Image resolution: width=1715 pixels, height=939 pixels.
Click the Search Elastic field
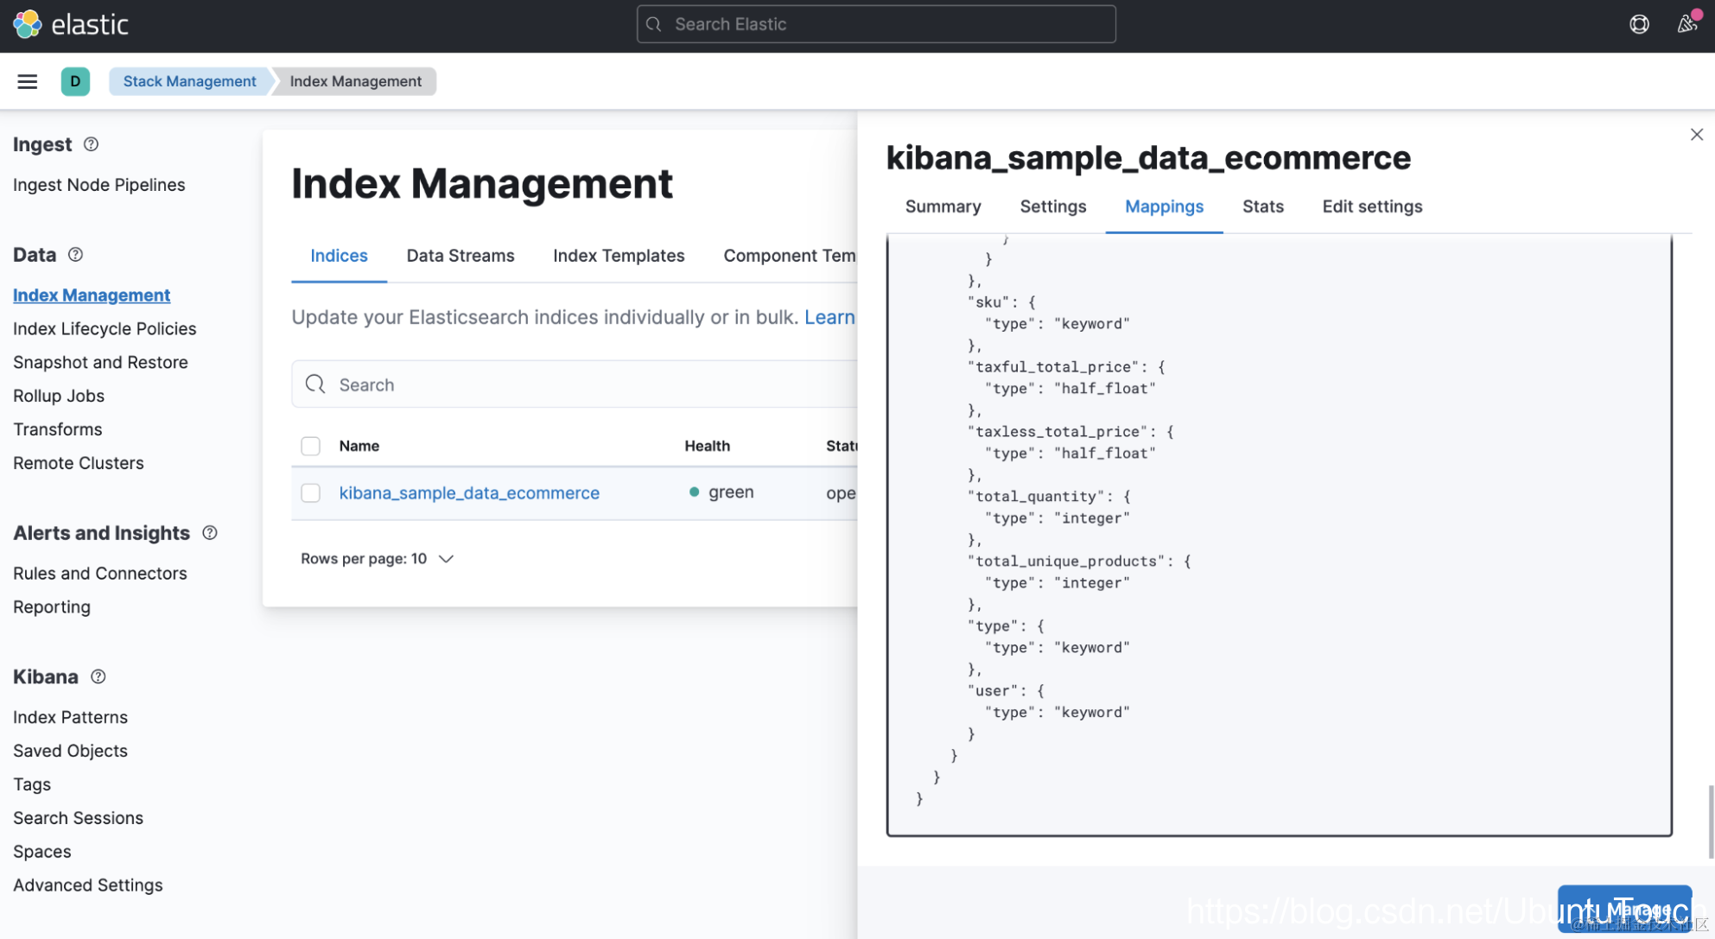click(876, 24)
